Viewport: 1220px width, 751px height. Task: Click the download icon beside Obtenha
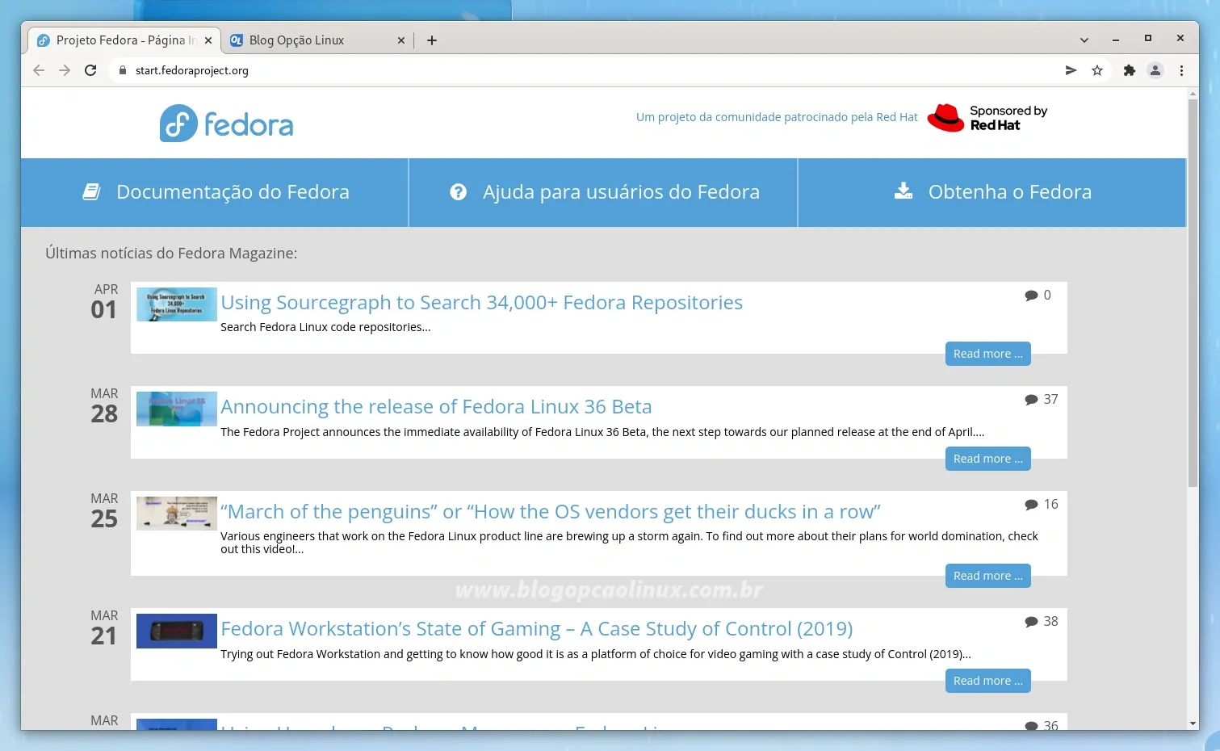tap(903, 191)
